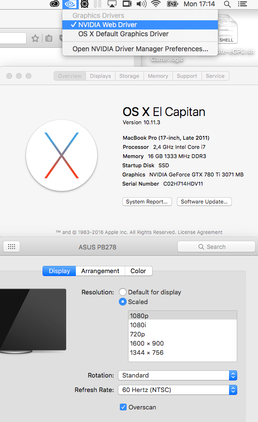Open the AirPlay menu bar icon

click(x=112, y=4)
